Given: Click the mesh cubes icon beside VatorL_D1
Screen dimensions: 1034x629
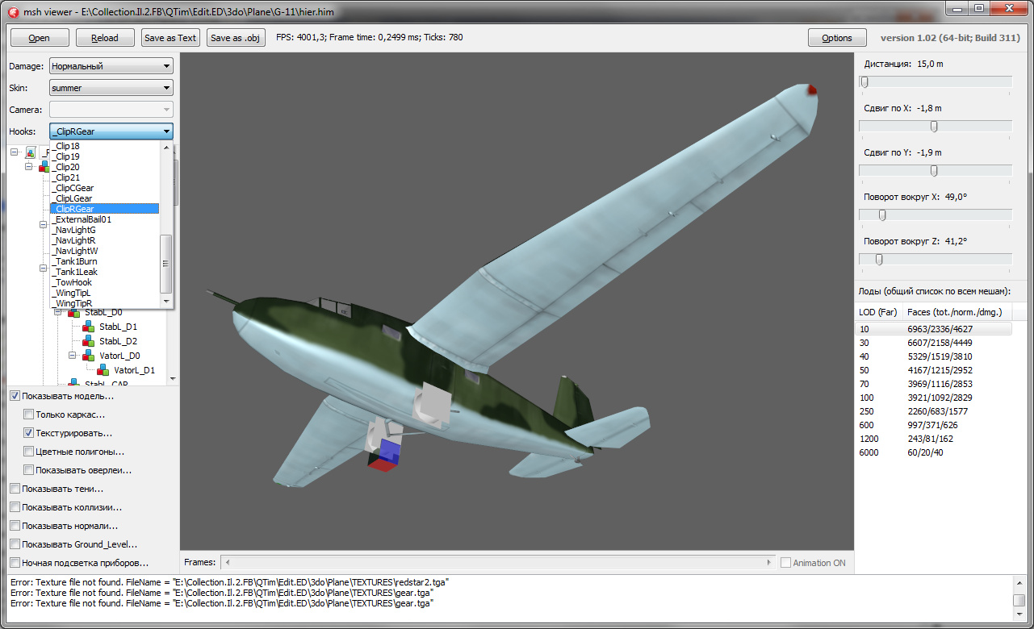Looking at the screenshot, I should coord(103,370).
